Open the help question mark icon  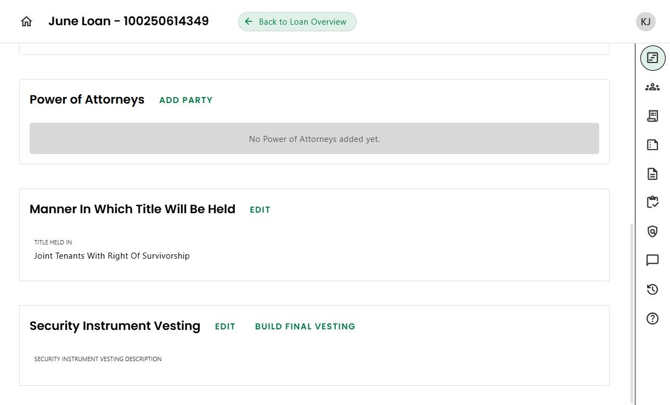tap(652, 318)
